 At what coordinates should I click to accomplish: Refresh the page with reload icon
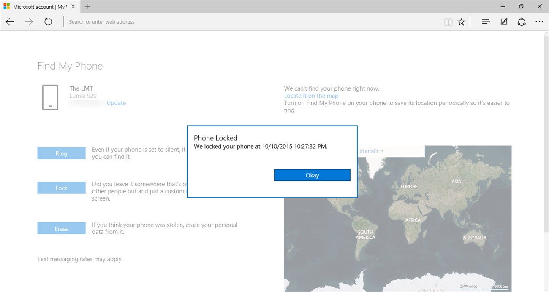click(48, 22)
